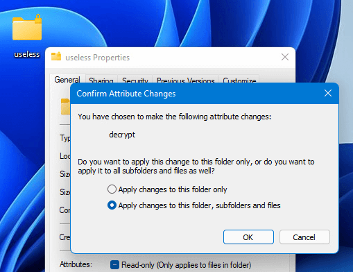Click 'You have chosen to make' message text
Image resolution: width=353 pixels, height=272 pixels.
[174, 117]
